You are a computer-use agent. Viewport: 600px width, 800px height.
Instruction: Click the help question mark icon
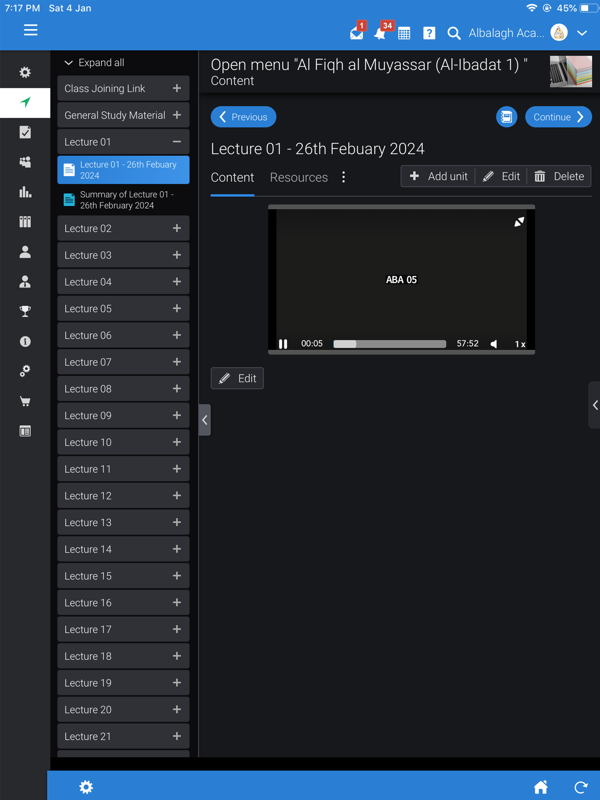429,33
